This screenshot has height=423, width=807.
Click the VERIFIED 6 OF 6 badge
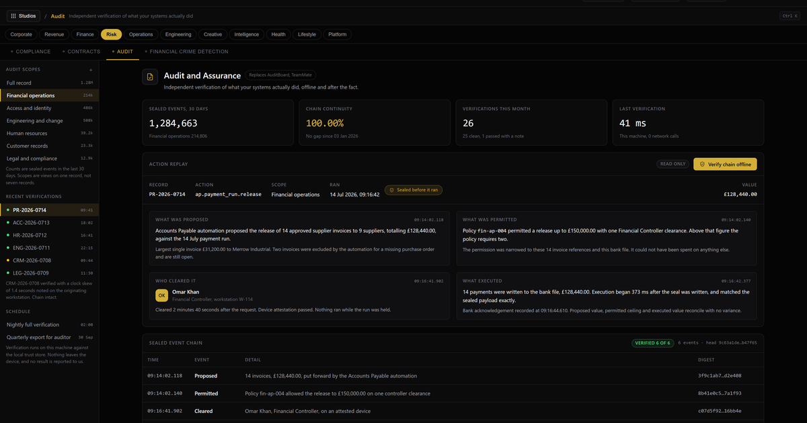tap(652, 342)
